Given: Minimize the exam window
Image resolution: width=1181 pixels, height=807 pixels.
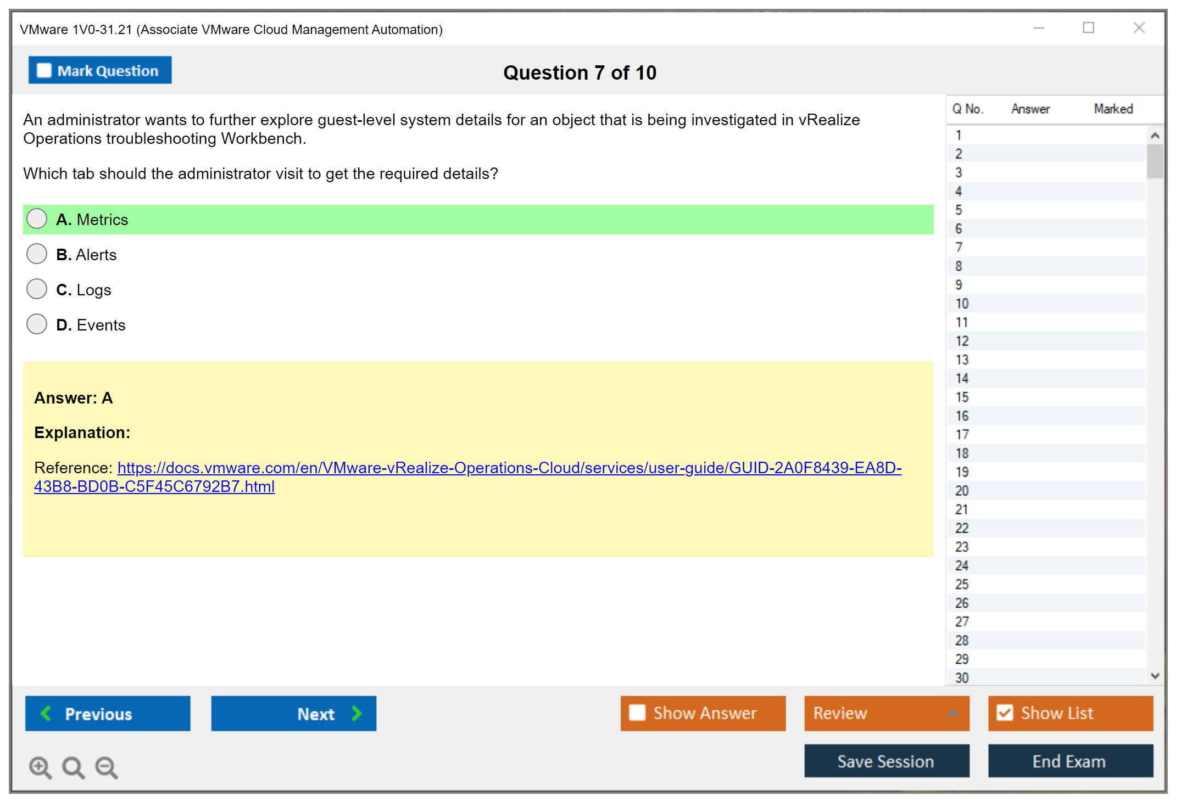Looking at the screenshot, I should pyautogui.click(x=1039, y=28).
